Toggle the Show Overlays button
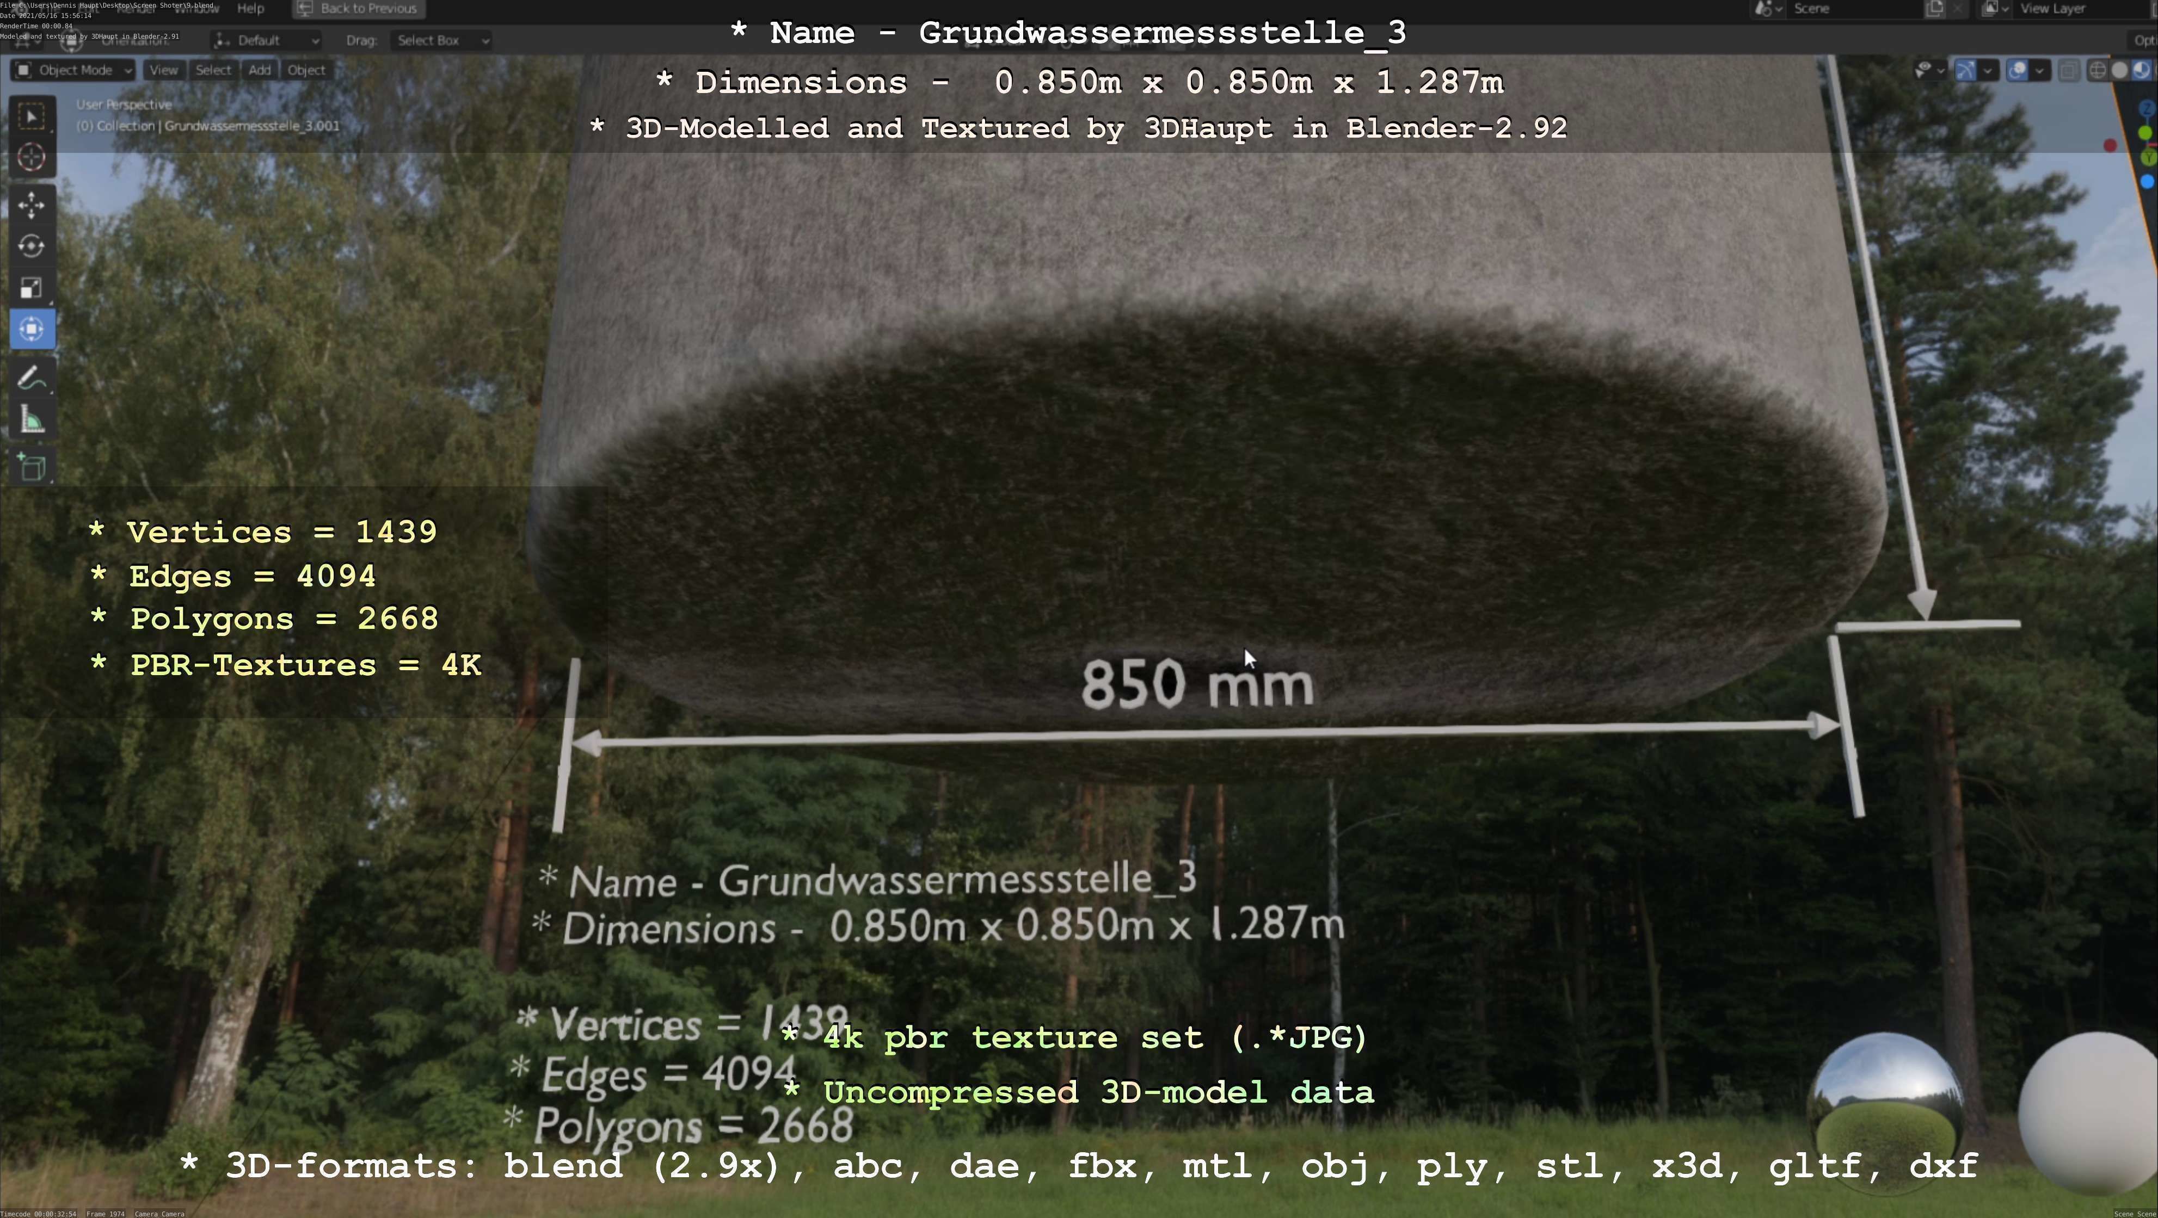This screenshot has width=2158, height=1218. pos(2017,70)
